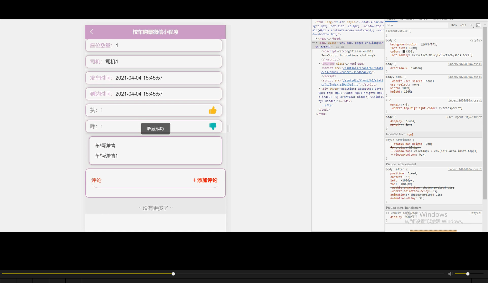Seek using the video progress bar handle
This screenshot has height=283, width=488.
click(x=173, y=274)
